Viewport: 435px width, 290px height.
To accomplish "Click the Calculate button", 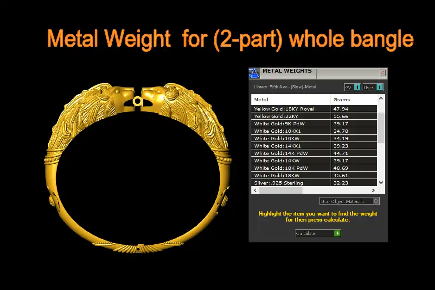I will [318, 233].
